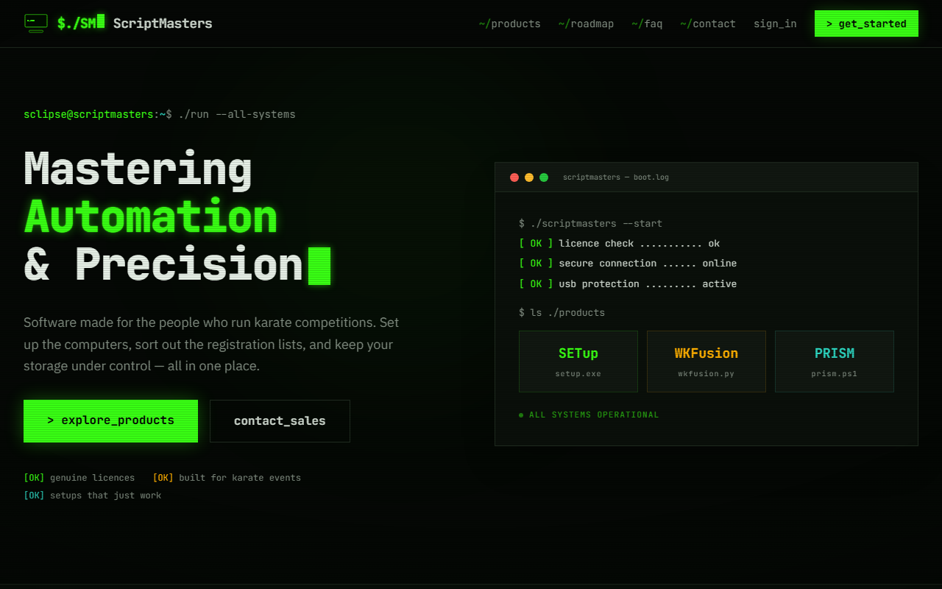Click the "./run --all-systems" prompt line
Screen dimensions: 942x589
160,114
